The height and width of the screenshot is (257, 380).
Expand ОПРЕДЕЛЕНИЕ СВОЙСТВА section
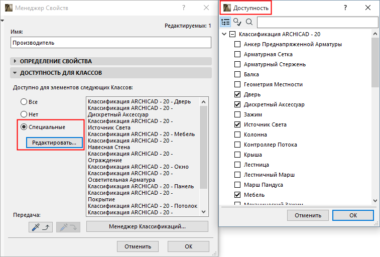point(15,61)
